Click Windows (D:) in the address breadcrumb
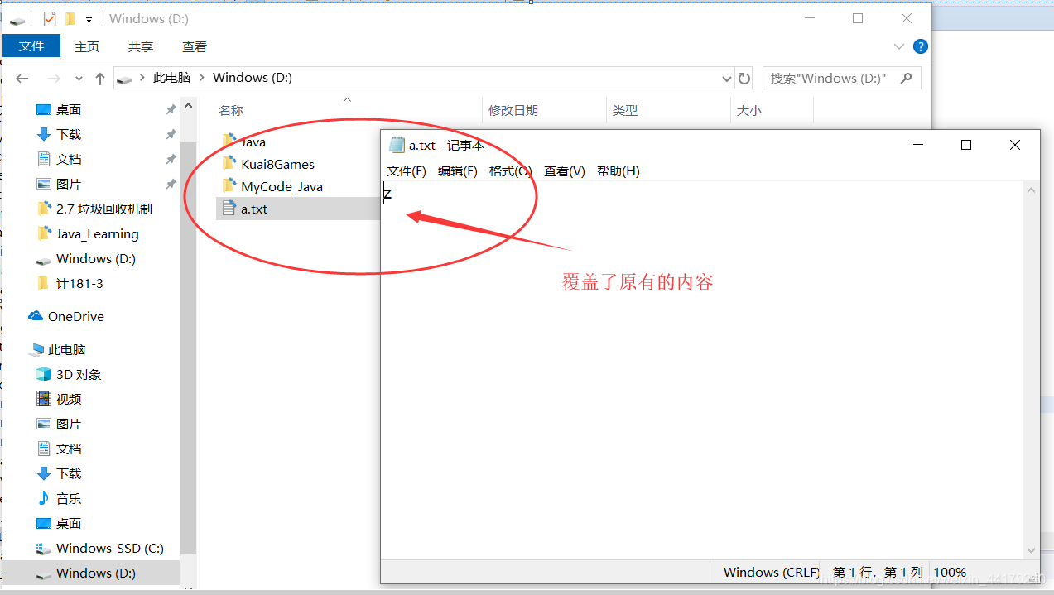This screenshot has width=1054, height=595. (253, 78)
